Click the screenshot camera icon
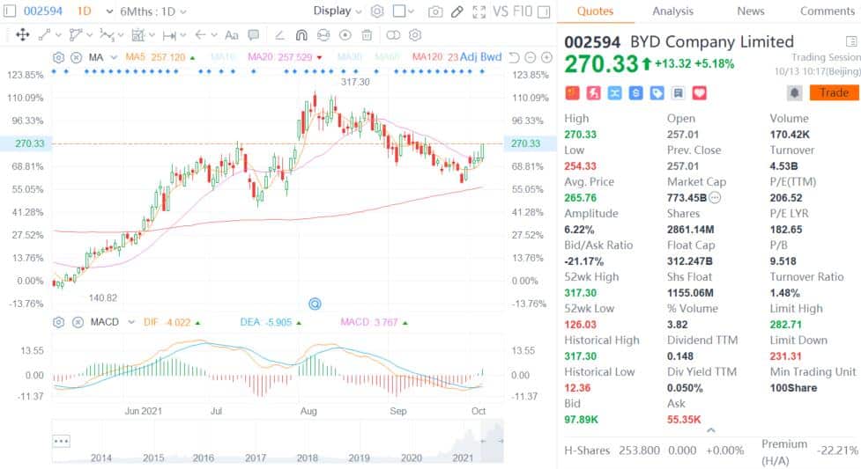861x469 pixels. [x=435, y=11]
